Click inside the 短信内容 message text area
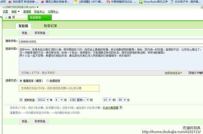Viewport: 203px width, 134px height. click(111, 59)
